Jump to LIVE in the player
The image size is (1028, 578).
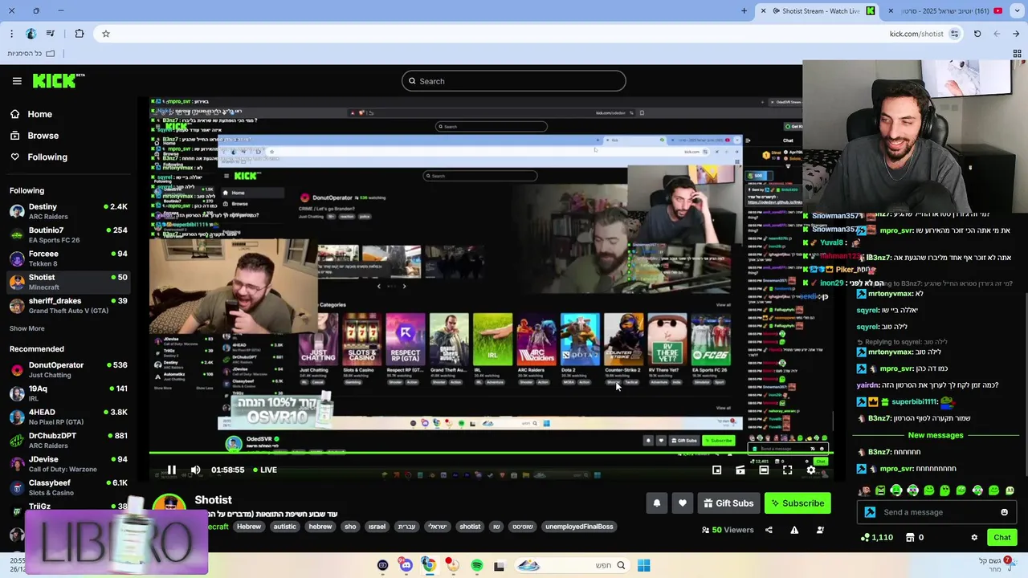(265, 470)
